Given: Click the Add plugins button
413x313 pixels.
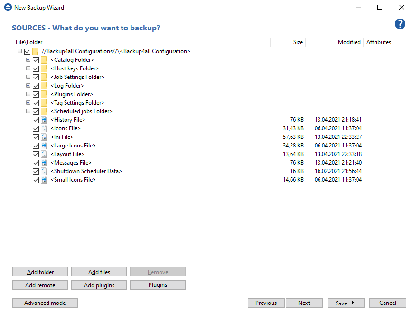Looking at the screenshot, I should 99,285.
